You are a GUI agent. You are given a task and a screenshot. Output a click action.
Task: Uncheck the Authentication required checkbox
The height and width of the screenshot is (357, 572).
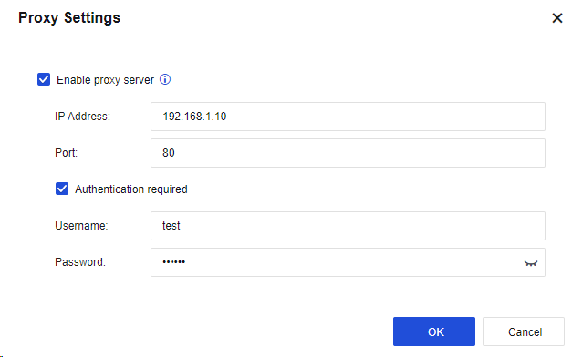pos(62,189)
